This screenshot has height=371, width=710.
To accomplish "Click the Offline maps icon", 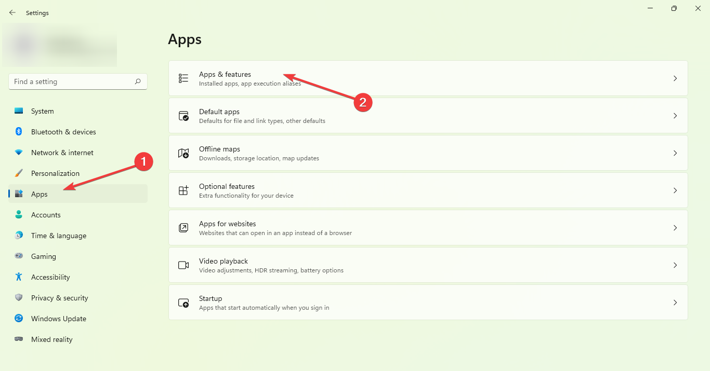I will click(x=183, y=153).
